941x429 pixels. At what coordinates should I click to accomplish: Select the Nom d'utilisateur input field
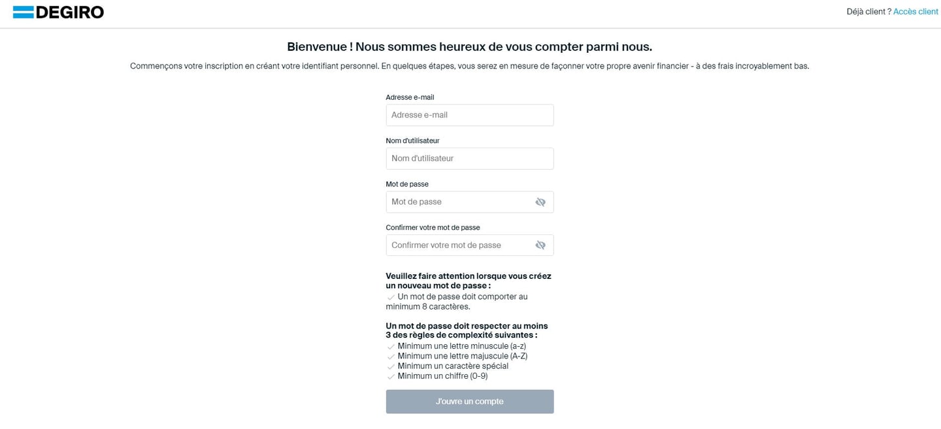pyautogui.click(x=469, y=159)
